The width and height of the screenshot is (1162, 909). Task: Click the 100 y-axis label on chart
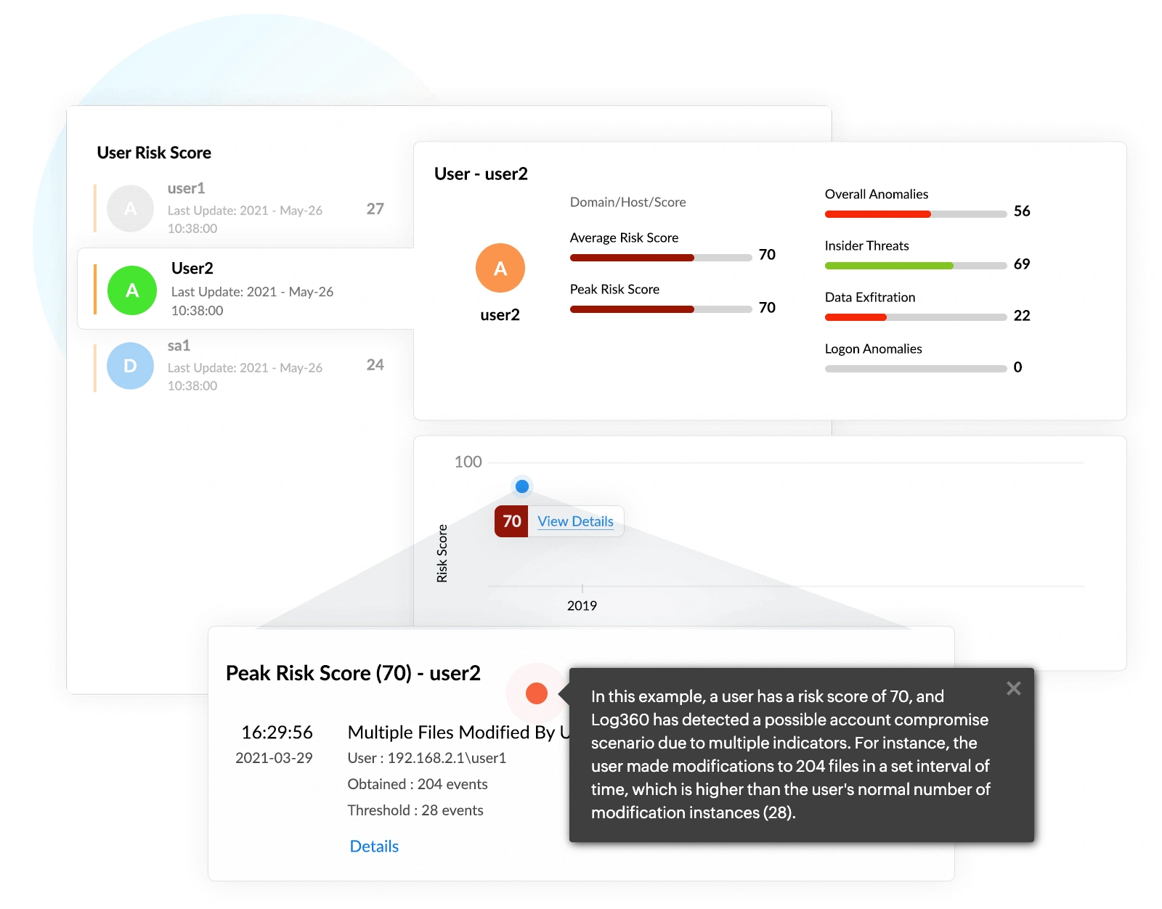point(468,462)
